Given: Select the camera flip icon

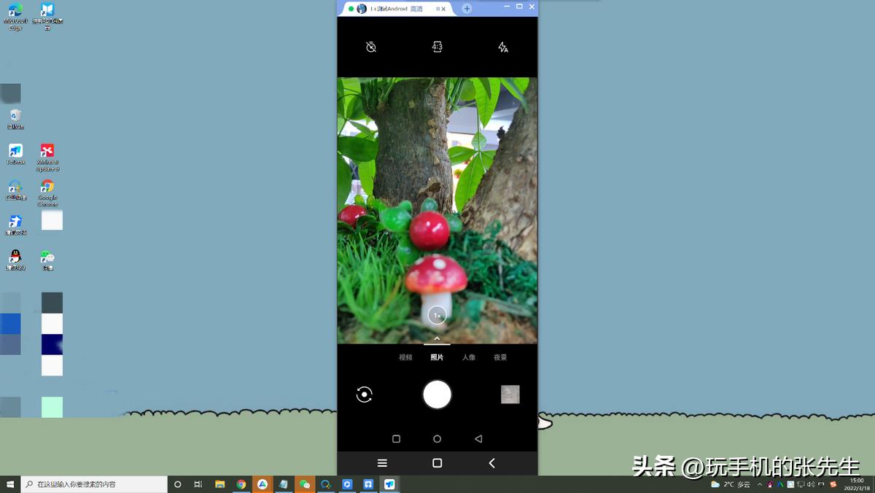Looking at the screenshot, I should (x=364, y=394).
